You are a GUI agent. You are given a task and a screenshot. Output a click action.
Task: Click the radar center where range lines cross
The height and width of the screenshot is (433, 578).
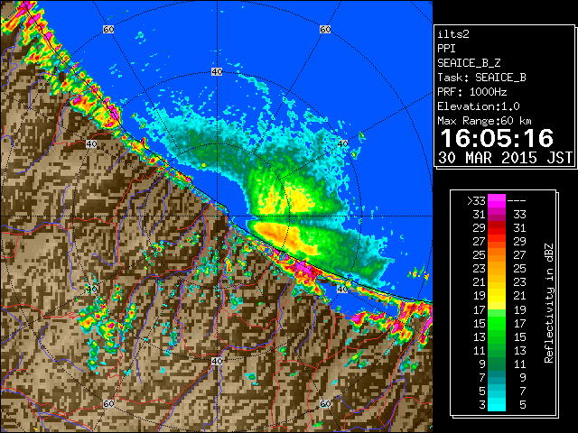[x=217, y=216]
